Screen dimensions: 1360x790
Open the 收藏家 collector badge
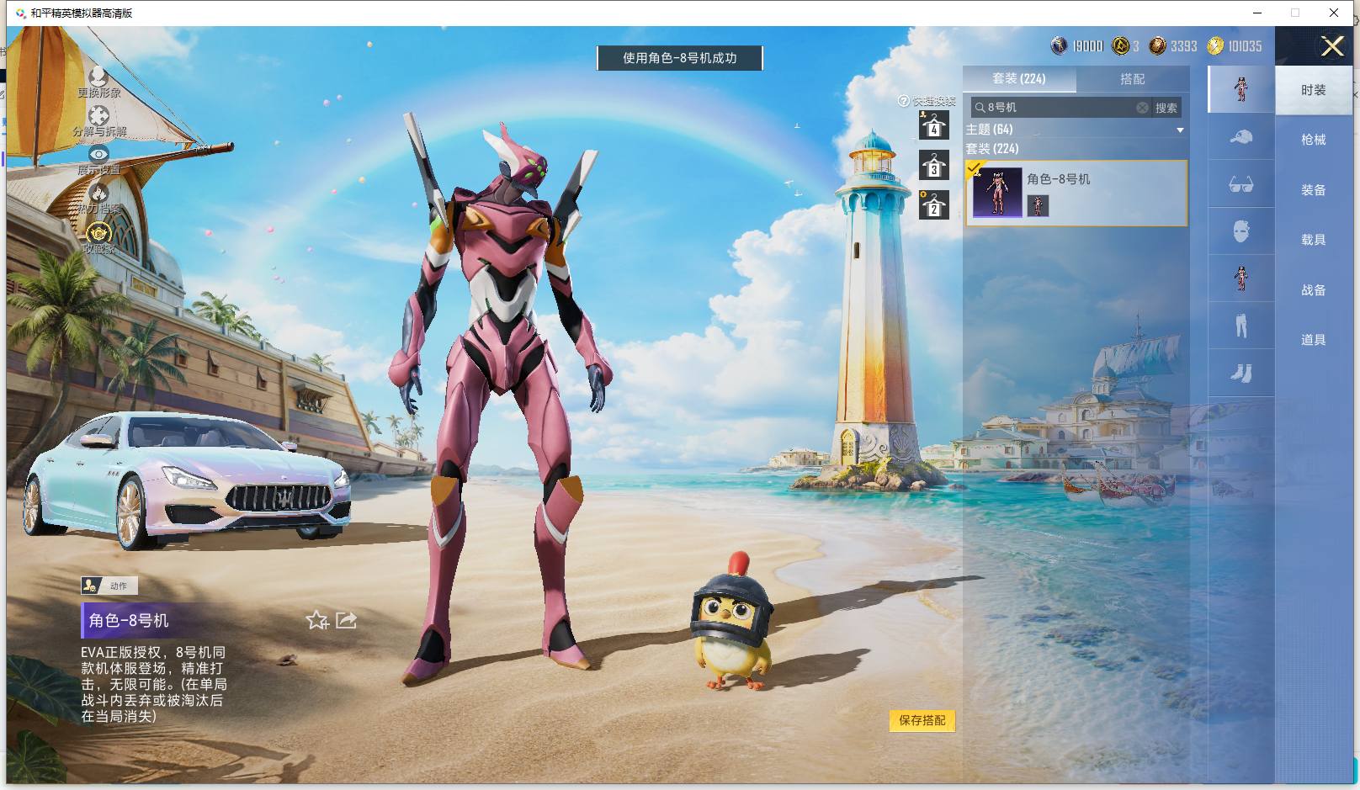[x=98, y=232]
